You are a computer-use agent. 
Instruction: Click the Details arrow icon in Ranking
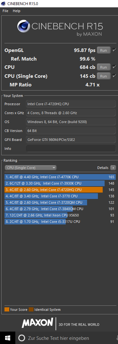click(113, 168)
